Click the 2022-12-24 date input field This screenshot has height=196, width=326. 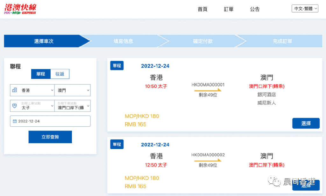pyautogui.click(x=50, y=121)
